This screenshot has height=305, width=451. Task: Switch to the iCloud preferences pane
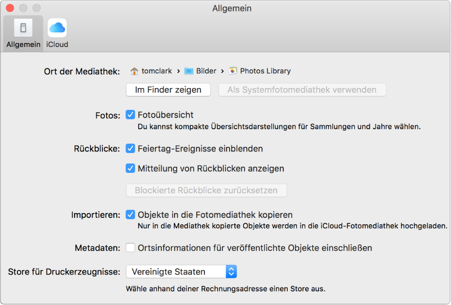(x=57, y=32)
